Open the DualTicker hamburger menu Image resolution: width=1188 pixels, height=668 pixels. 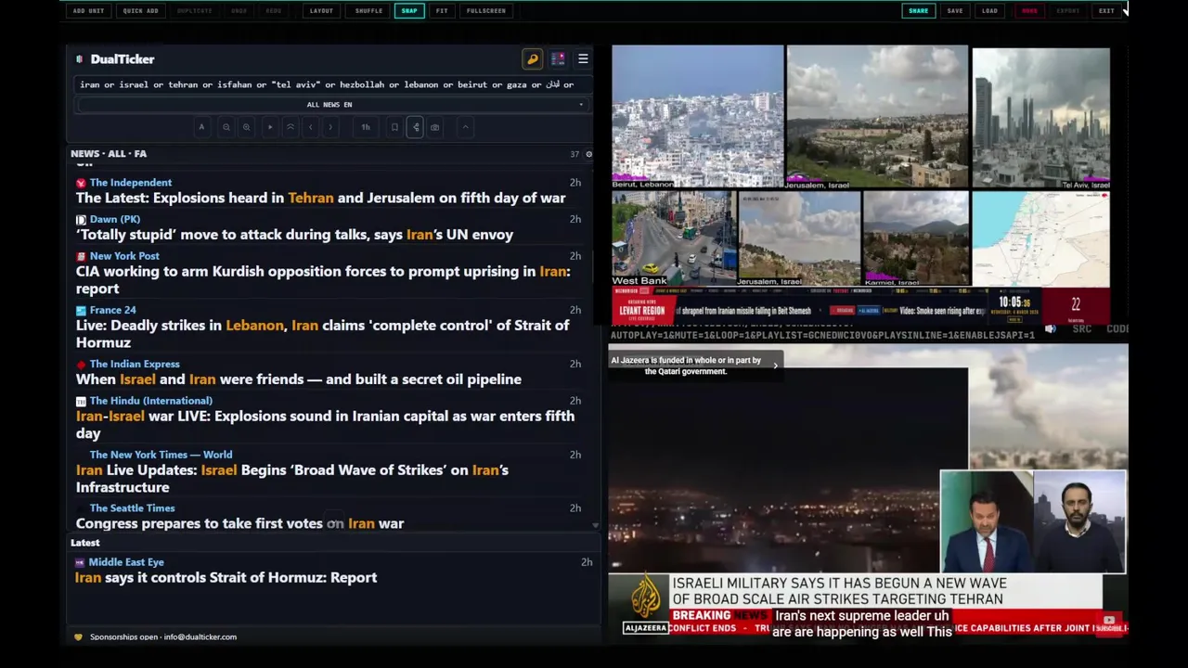pyautogui.click(x=583, y=59)
